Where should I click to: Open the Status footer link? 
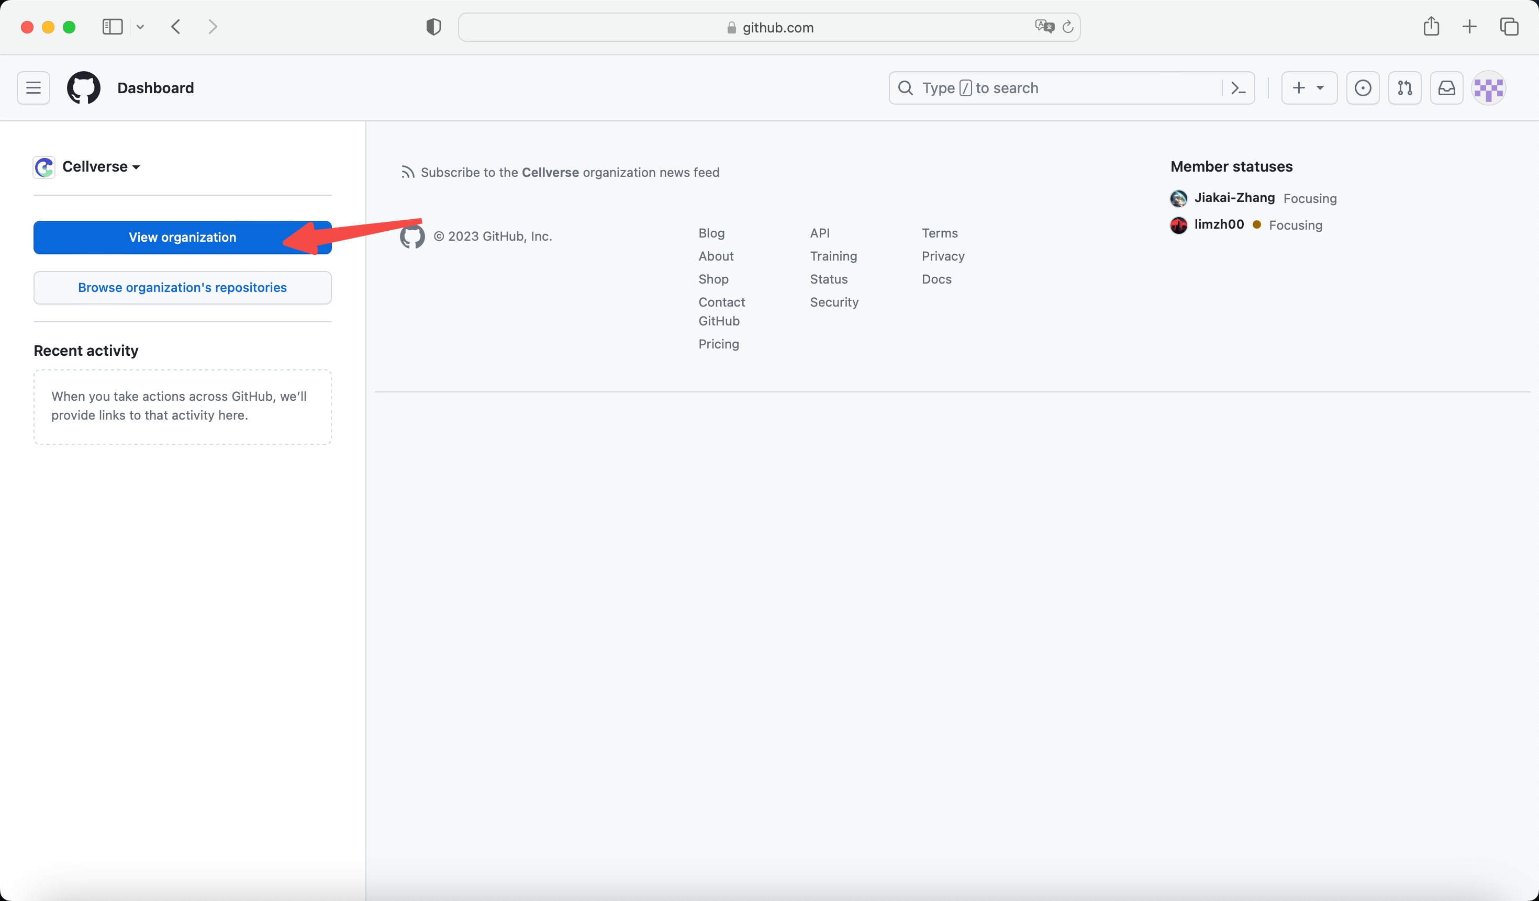pyautogui.click(x=829, y=279)
